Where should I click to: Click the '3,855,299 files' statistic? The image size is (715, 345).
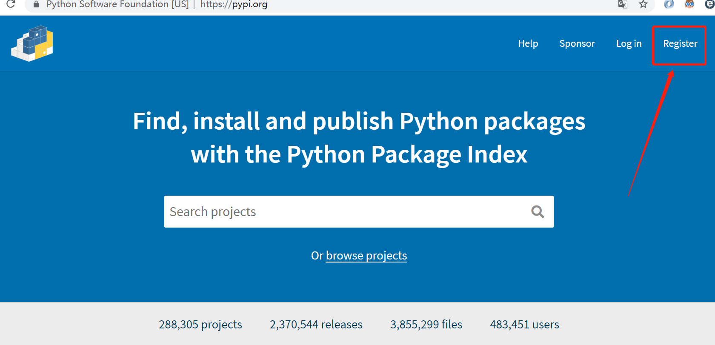click(x=426, y=325)
